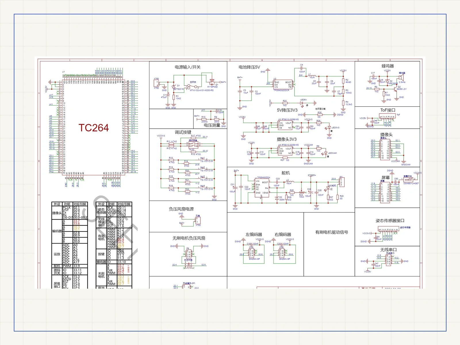Viewport: 460px width, 345px height.
Task: Click the 5V降压3V3 section heading
Action: tap(287, 110)
